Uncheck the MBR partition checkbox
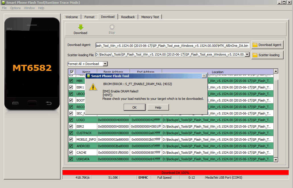The height and width of the screenshot is (188, 293). pos(71,81)
